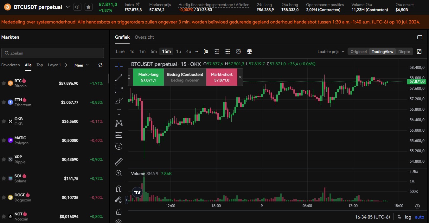Select the 4u timeframe
The height and width of the screenshot is (223, 429).
click(189, 51)
